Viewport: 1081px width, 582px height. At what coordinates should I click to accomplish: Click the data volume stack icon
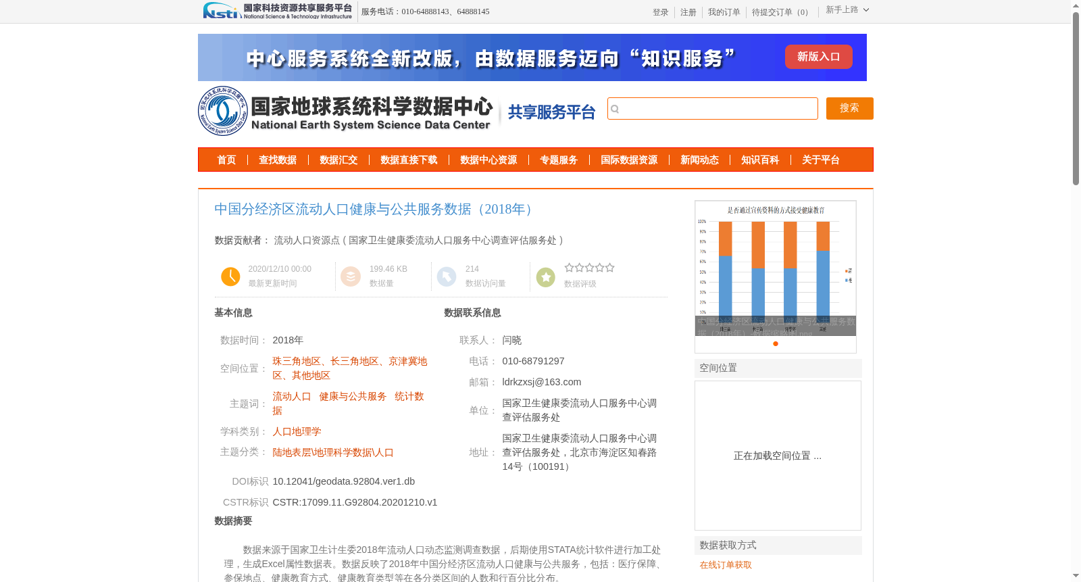click(351, 276)
